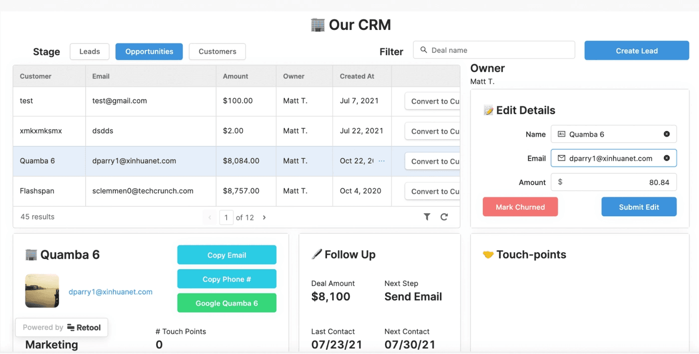Click Google Quamba 6 button
Screen dimensions: 699x354
[x=227, y=303]
